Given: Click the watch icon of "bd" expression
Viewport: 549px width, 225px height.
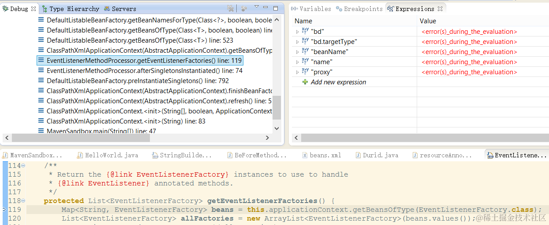Looking at the screenshot, I should (x=305, y=31).
